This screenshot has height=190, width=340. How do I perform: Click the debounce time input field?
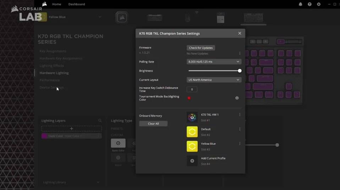tap(192, 89)
